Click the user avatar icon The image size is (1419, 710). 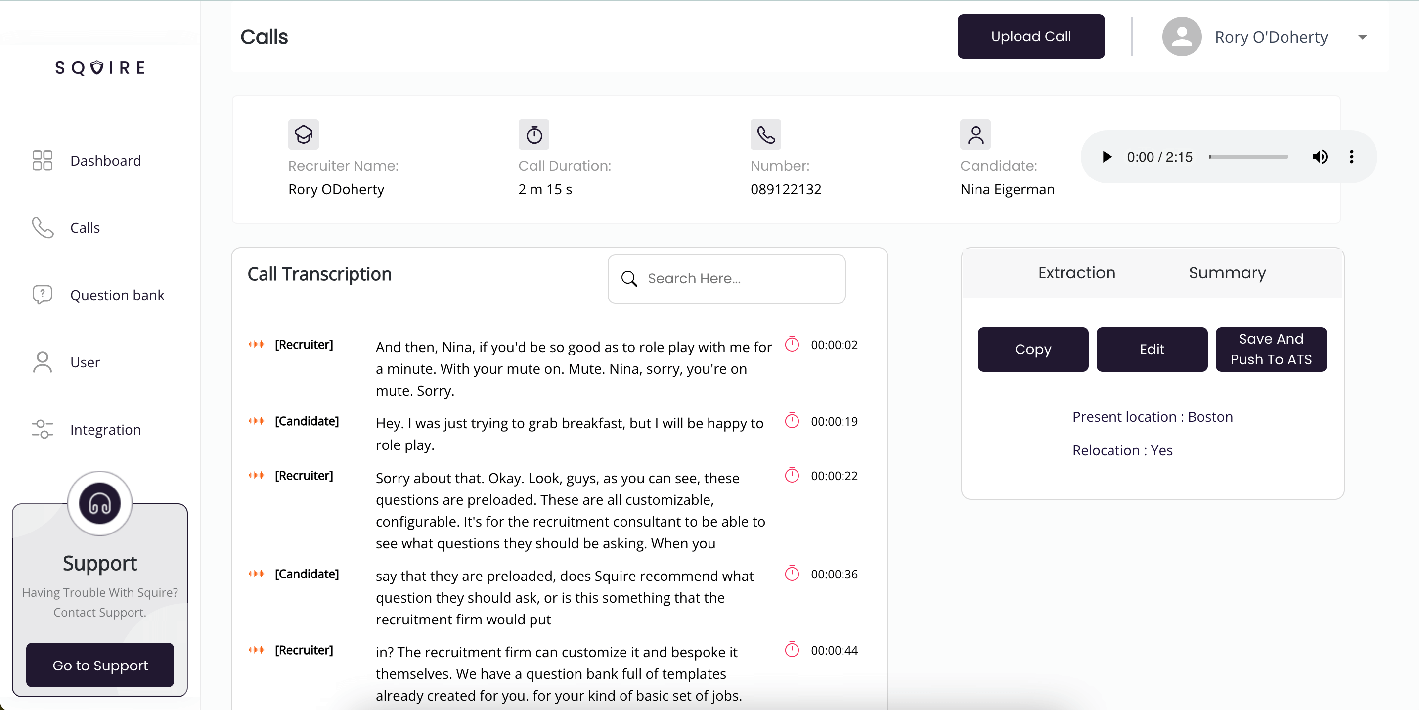click(x=1181, y=37)
